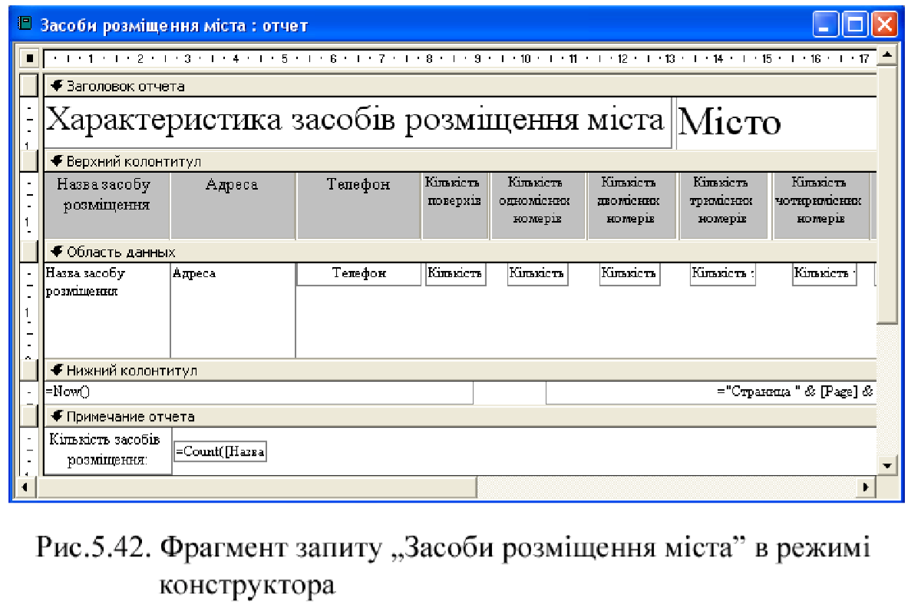This screenshot has width=905, height=604.
Task: Select data field 'Назва засобу розміщення'
Action: [x=107, y=310]
